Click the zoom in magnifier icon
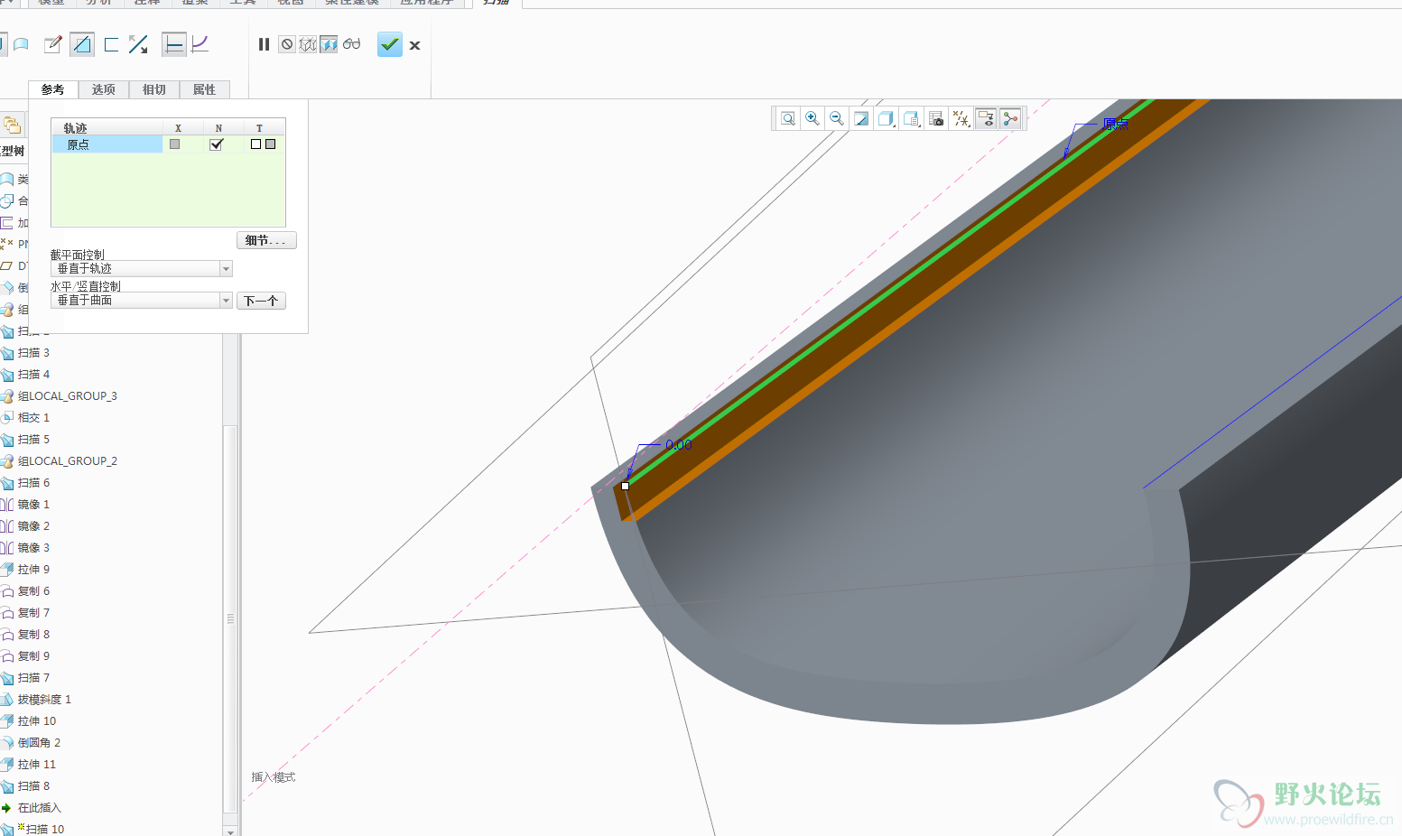Screen dimensions: 1402x836 (x=812, y=118)
